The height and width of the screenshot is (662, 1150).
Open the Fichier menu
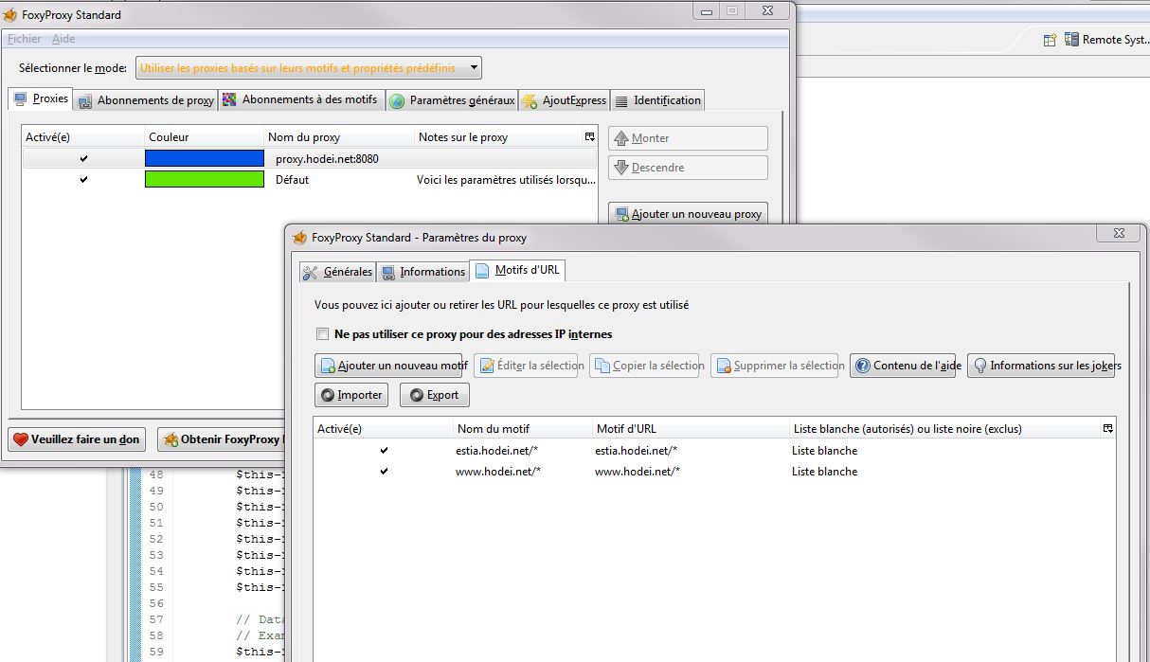pos(25,39)
